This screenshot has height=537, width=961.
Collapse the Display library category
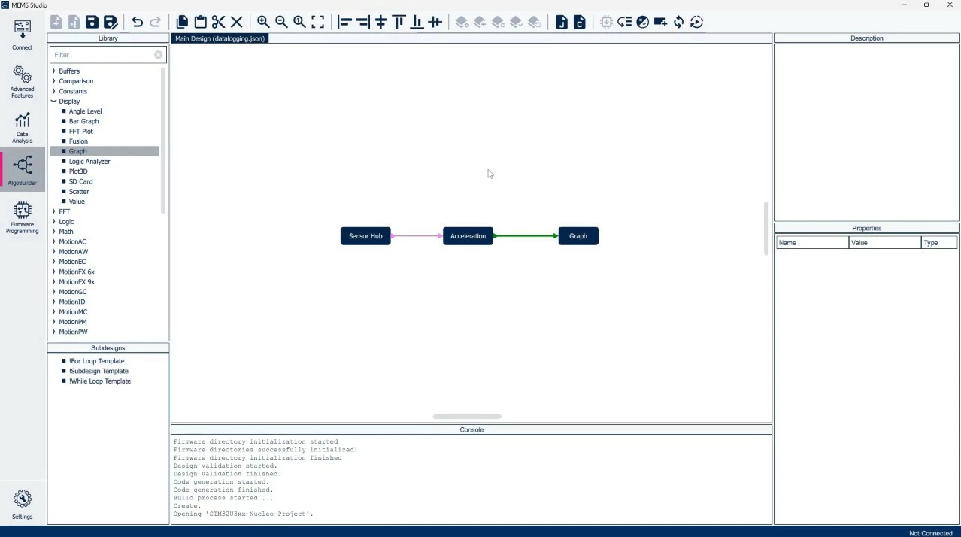point(53,101)
